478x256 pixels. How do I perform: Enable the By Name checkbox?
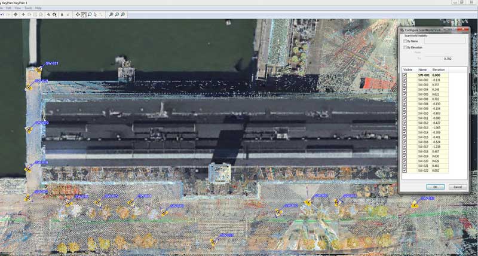(405, 41)
